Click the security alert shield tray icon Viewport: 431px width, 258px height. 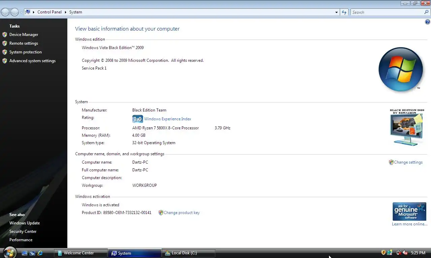383,253
